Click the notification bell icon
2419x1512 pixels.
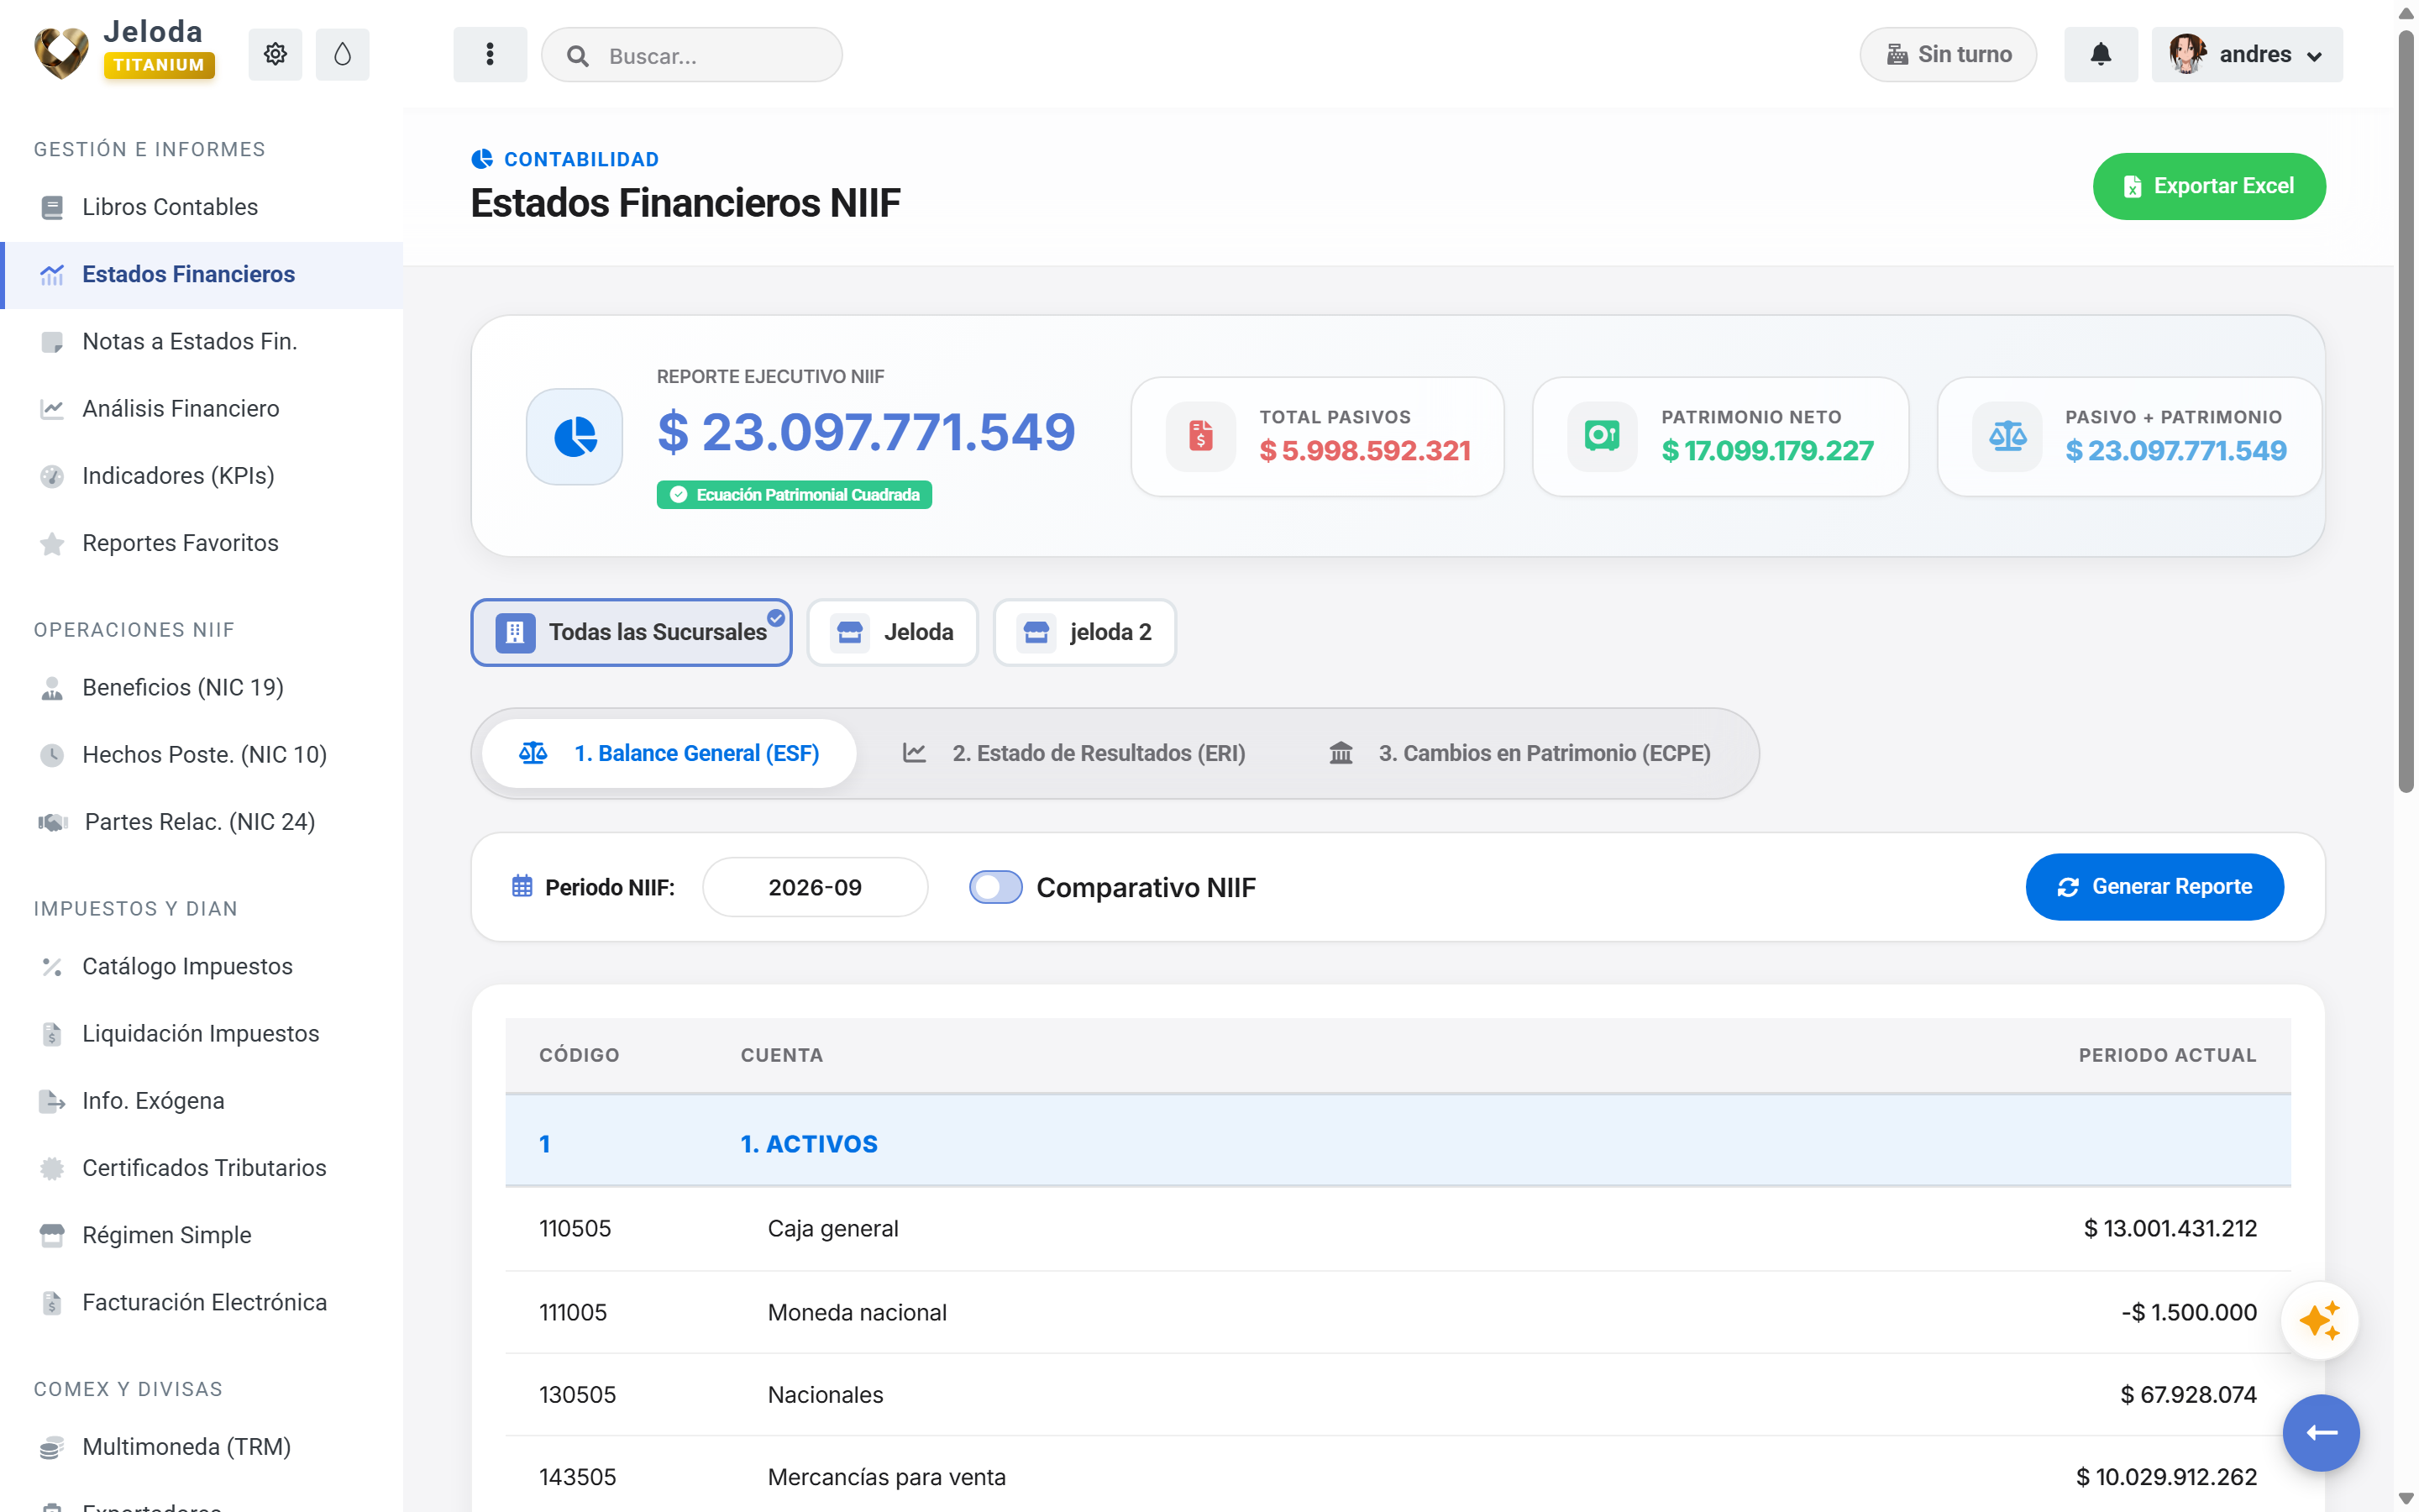(x=2100, y=54)
